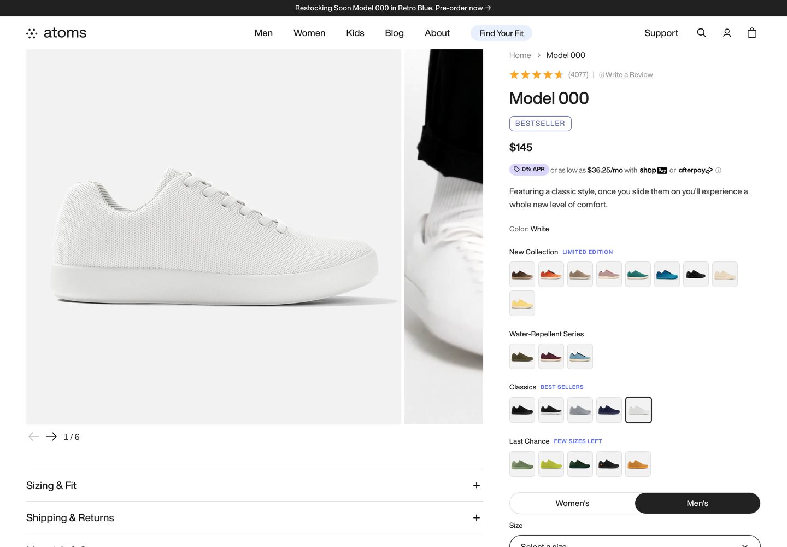Open the Support link

(661, 33)
